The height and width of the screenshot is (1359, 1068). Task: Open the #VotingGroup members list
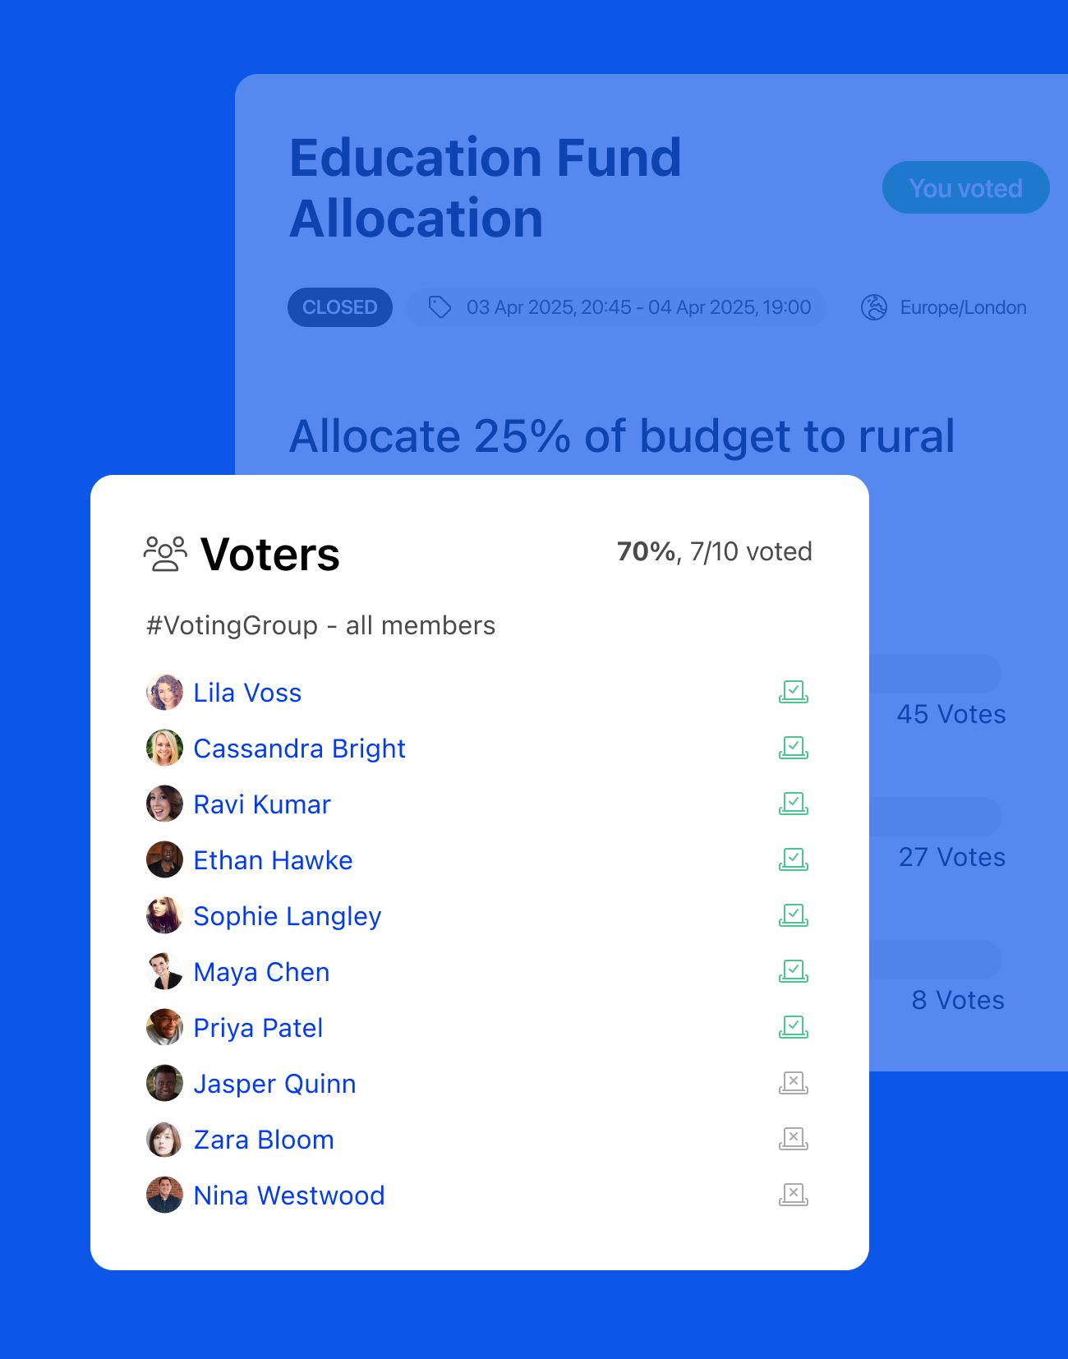319,625
